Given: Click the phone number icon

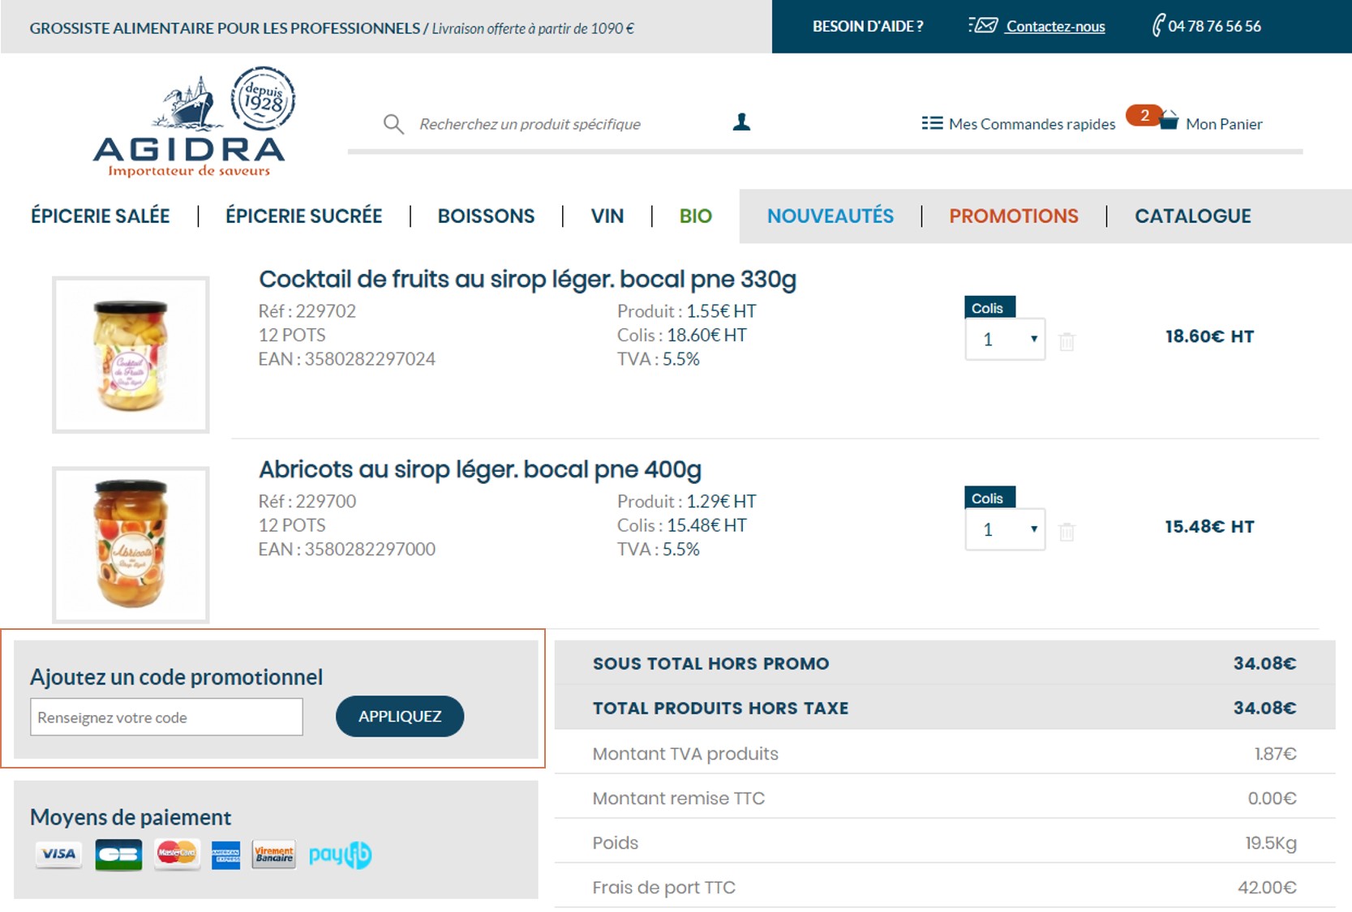Looking at the screenshot, I should point(1157,26).
